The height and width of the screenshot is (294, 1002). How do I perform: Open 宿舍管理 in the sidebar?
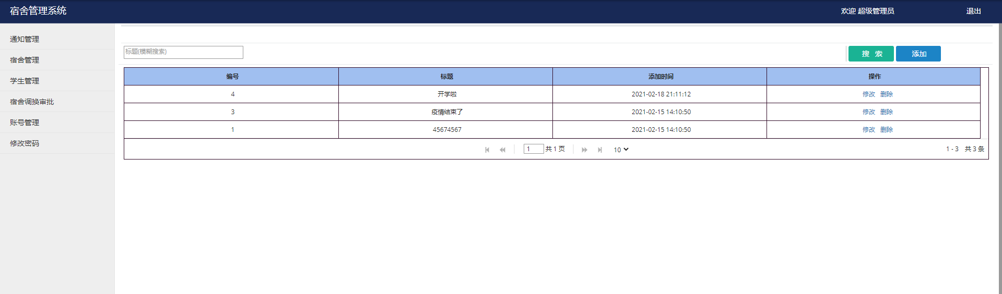tap(57, 60)
